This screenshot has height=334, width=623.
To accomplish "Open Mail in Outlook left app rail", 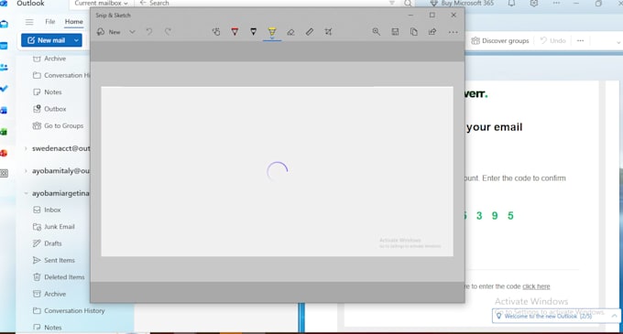I will click(x=4, y=24).
